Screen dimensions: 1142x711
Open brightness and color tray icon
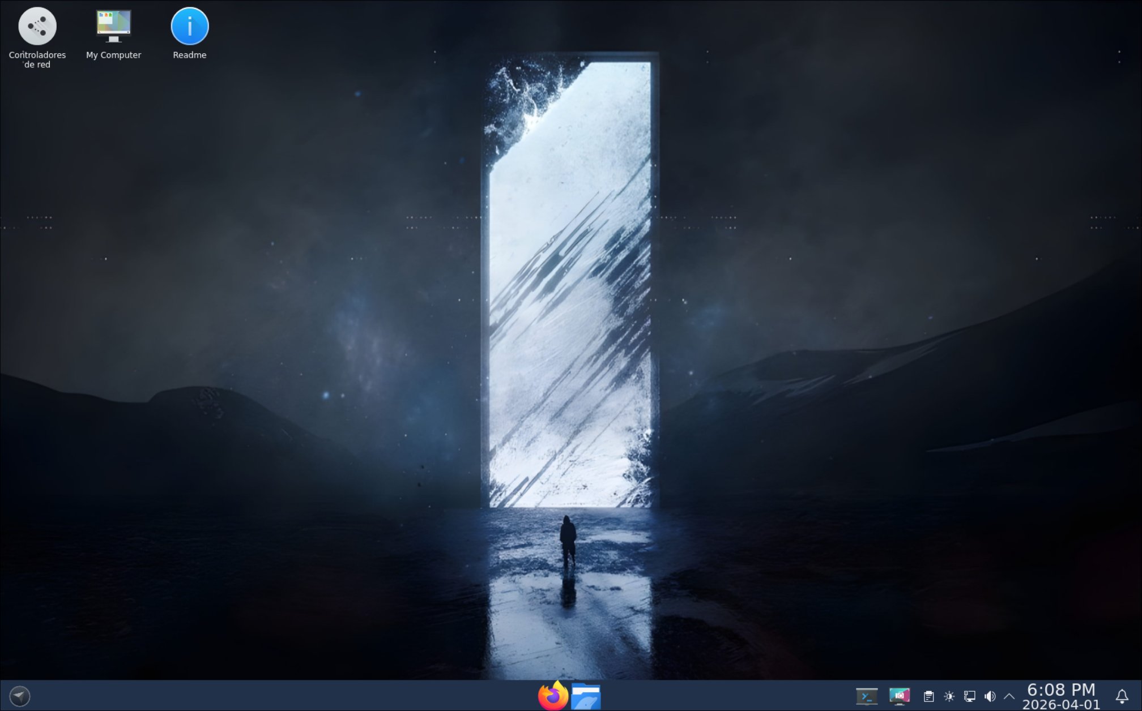(949, 696)
